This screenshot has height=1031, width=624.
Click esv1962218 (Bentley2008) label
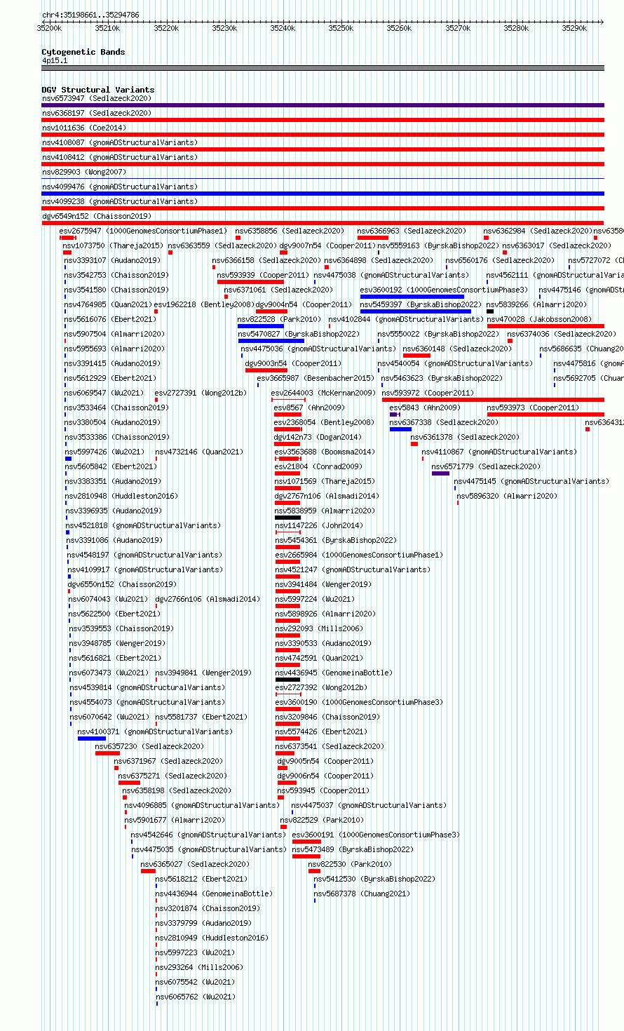[x=204, y=304]
